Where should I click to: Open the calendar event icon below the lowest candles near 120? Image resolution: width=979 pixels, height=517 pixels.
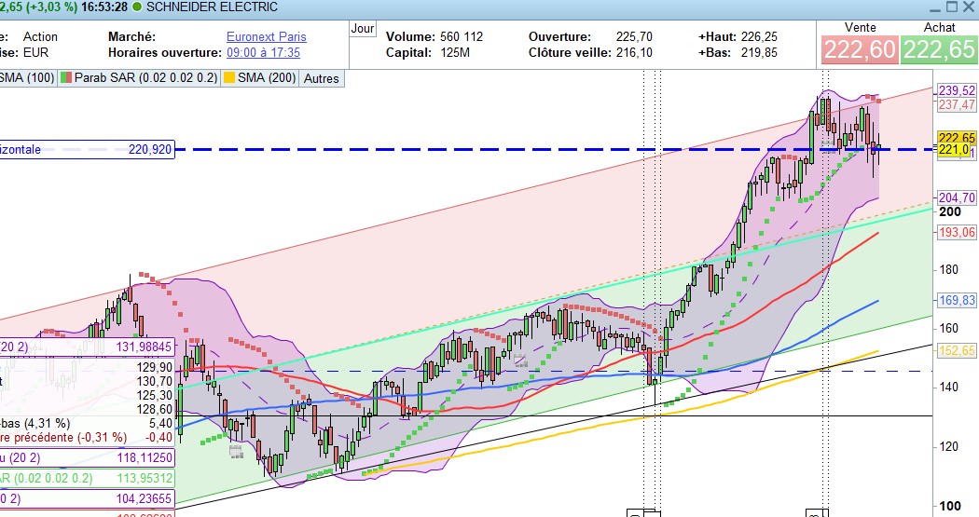tap(236, 452)
